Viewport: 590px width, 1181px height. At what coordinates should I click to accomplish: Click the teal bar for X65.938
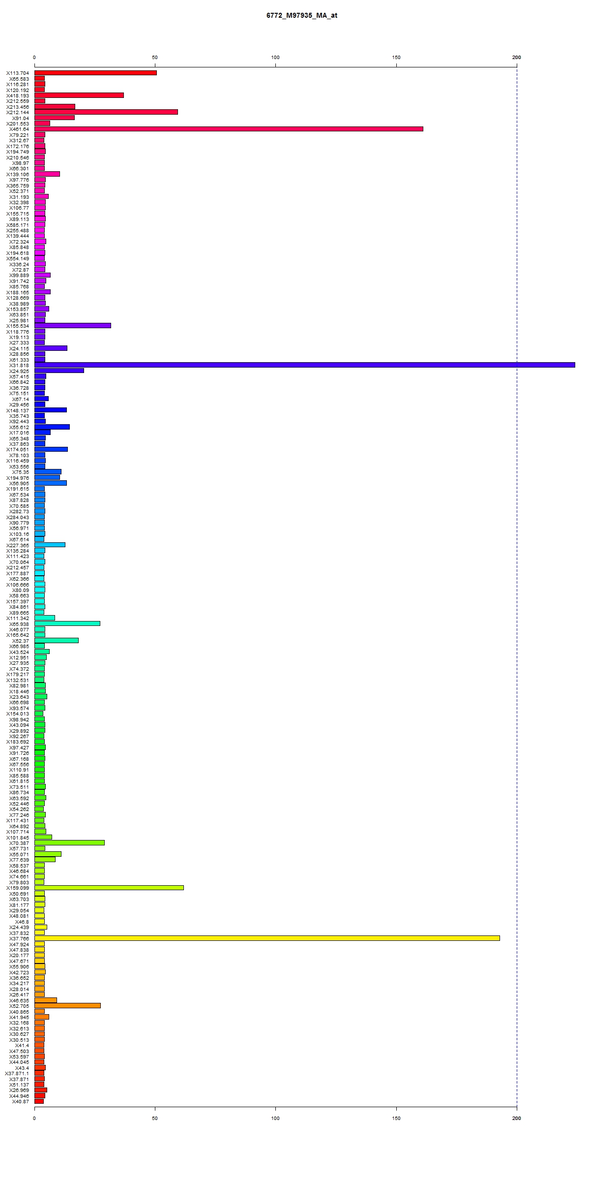coord(67,623)
